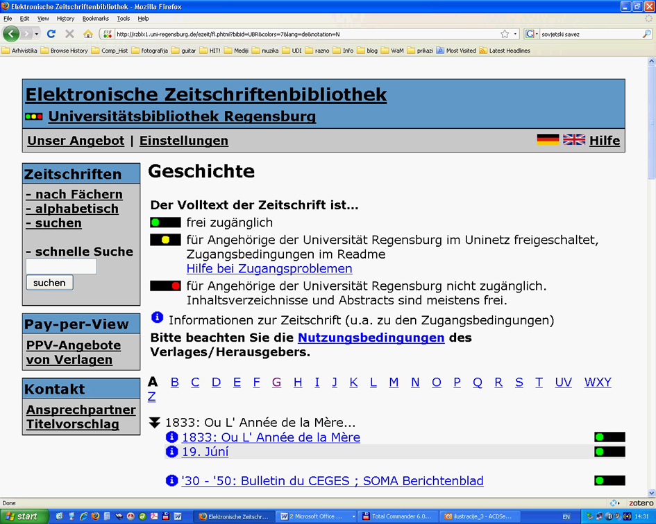This screenshot has height=524, width=656.
Task: Switch language using the German flag
Action: coord(548,140)
